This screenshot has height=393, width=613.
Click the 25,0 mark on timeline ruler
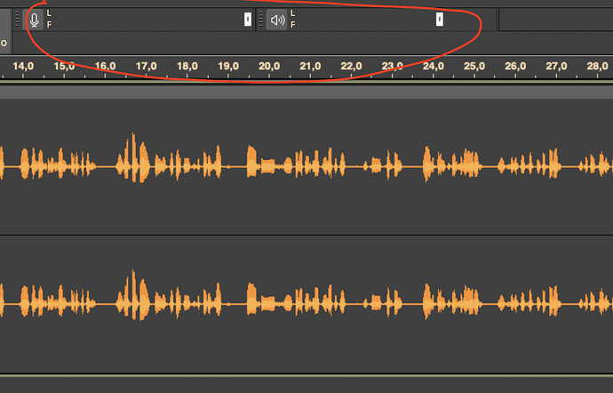[x=474, y=66]
